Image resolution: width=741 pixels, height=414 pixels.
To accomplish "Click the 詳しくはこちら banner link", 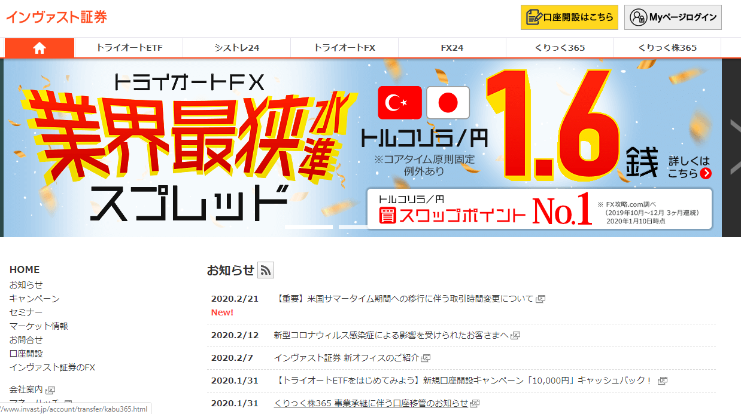I will click(x=690, y=167).
